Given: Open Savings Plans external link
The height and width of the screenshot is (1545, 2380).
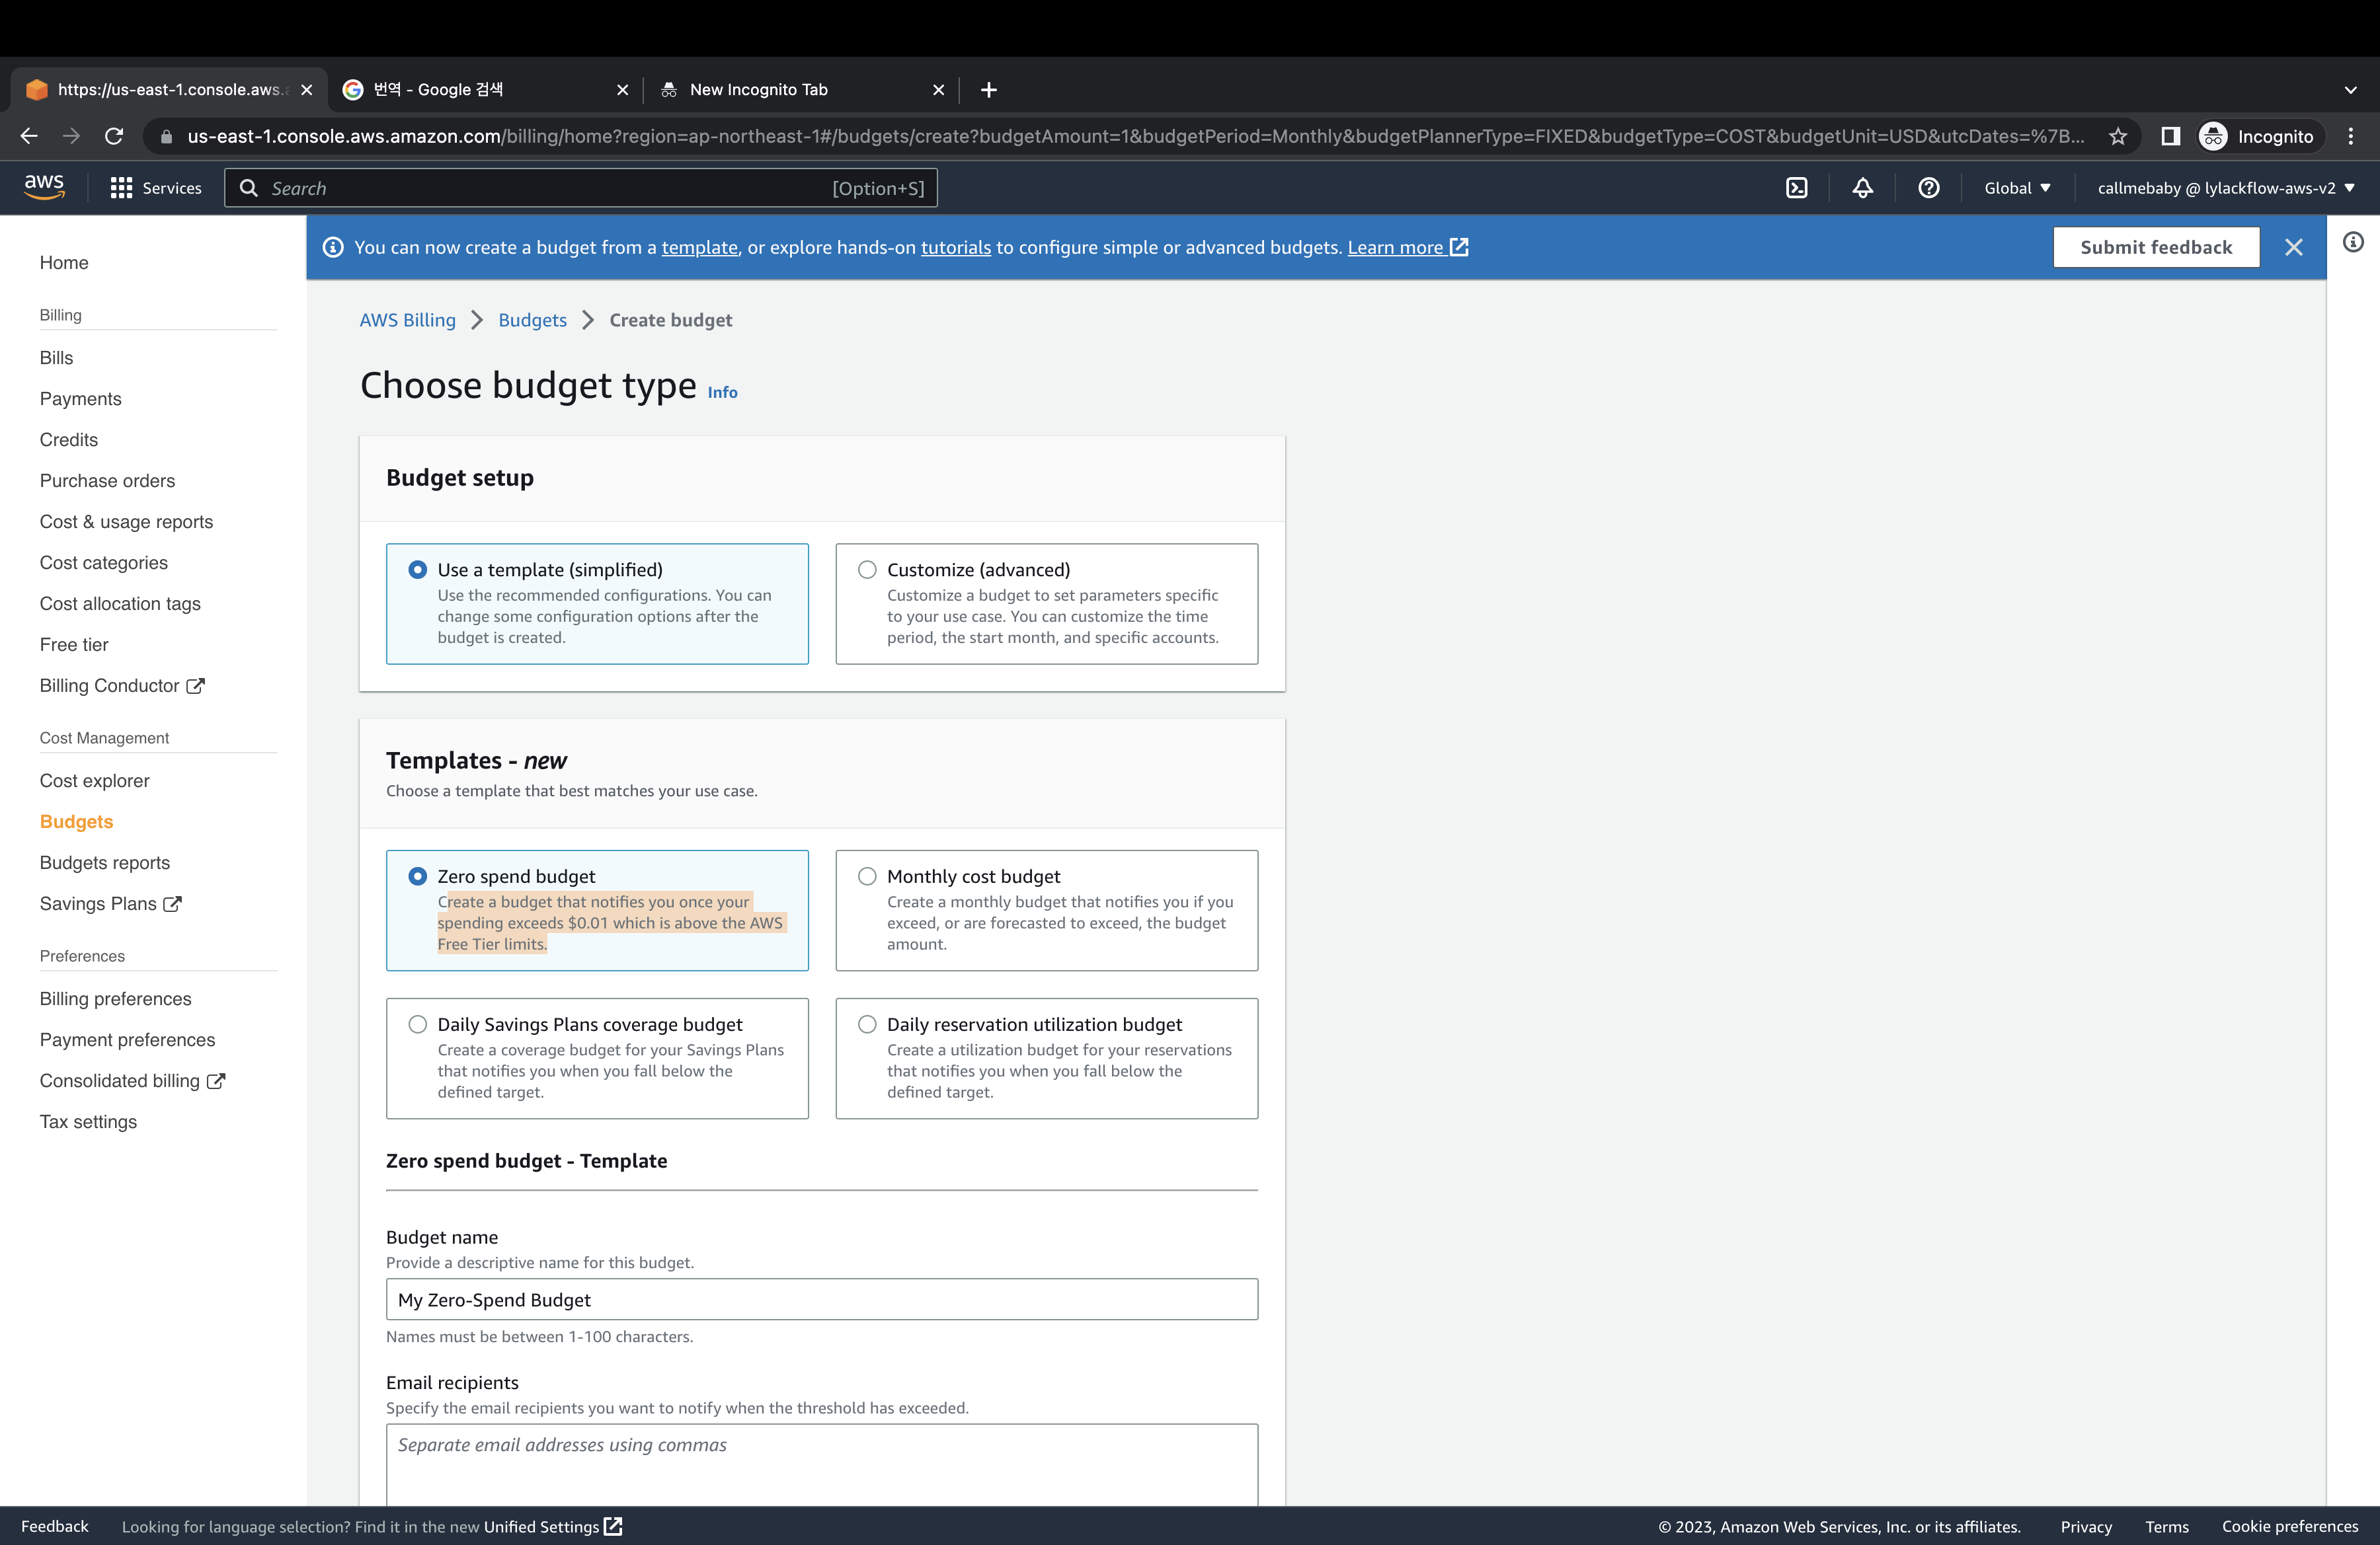Looking at the screenshot, I should point(110,903).
